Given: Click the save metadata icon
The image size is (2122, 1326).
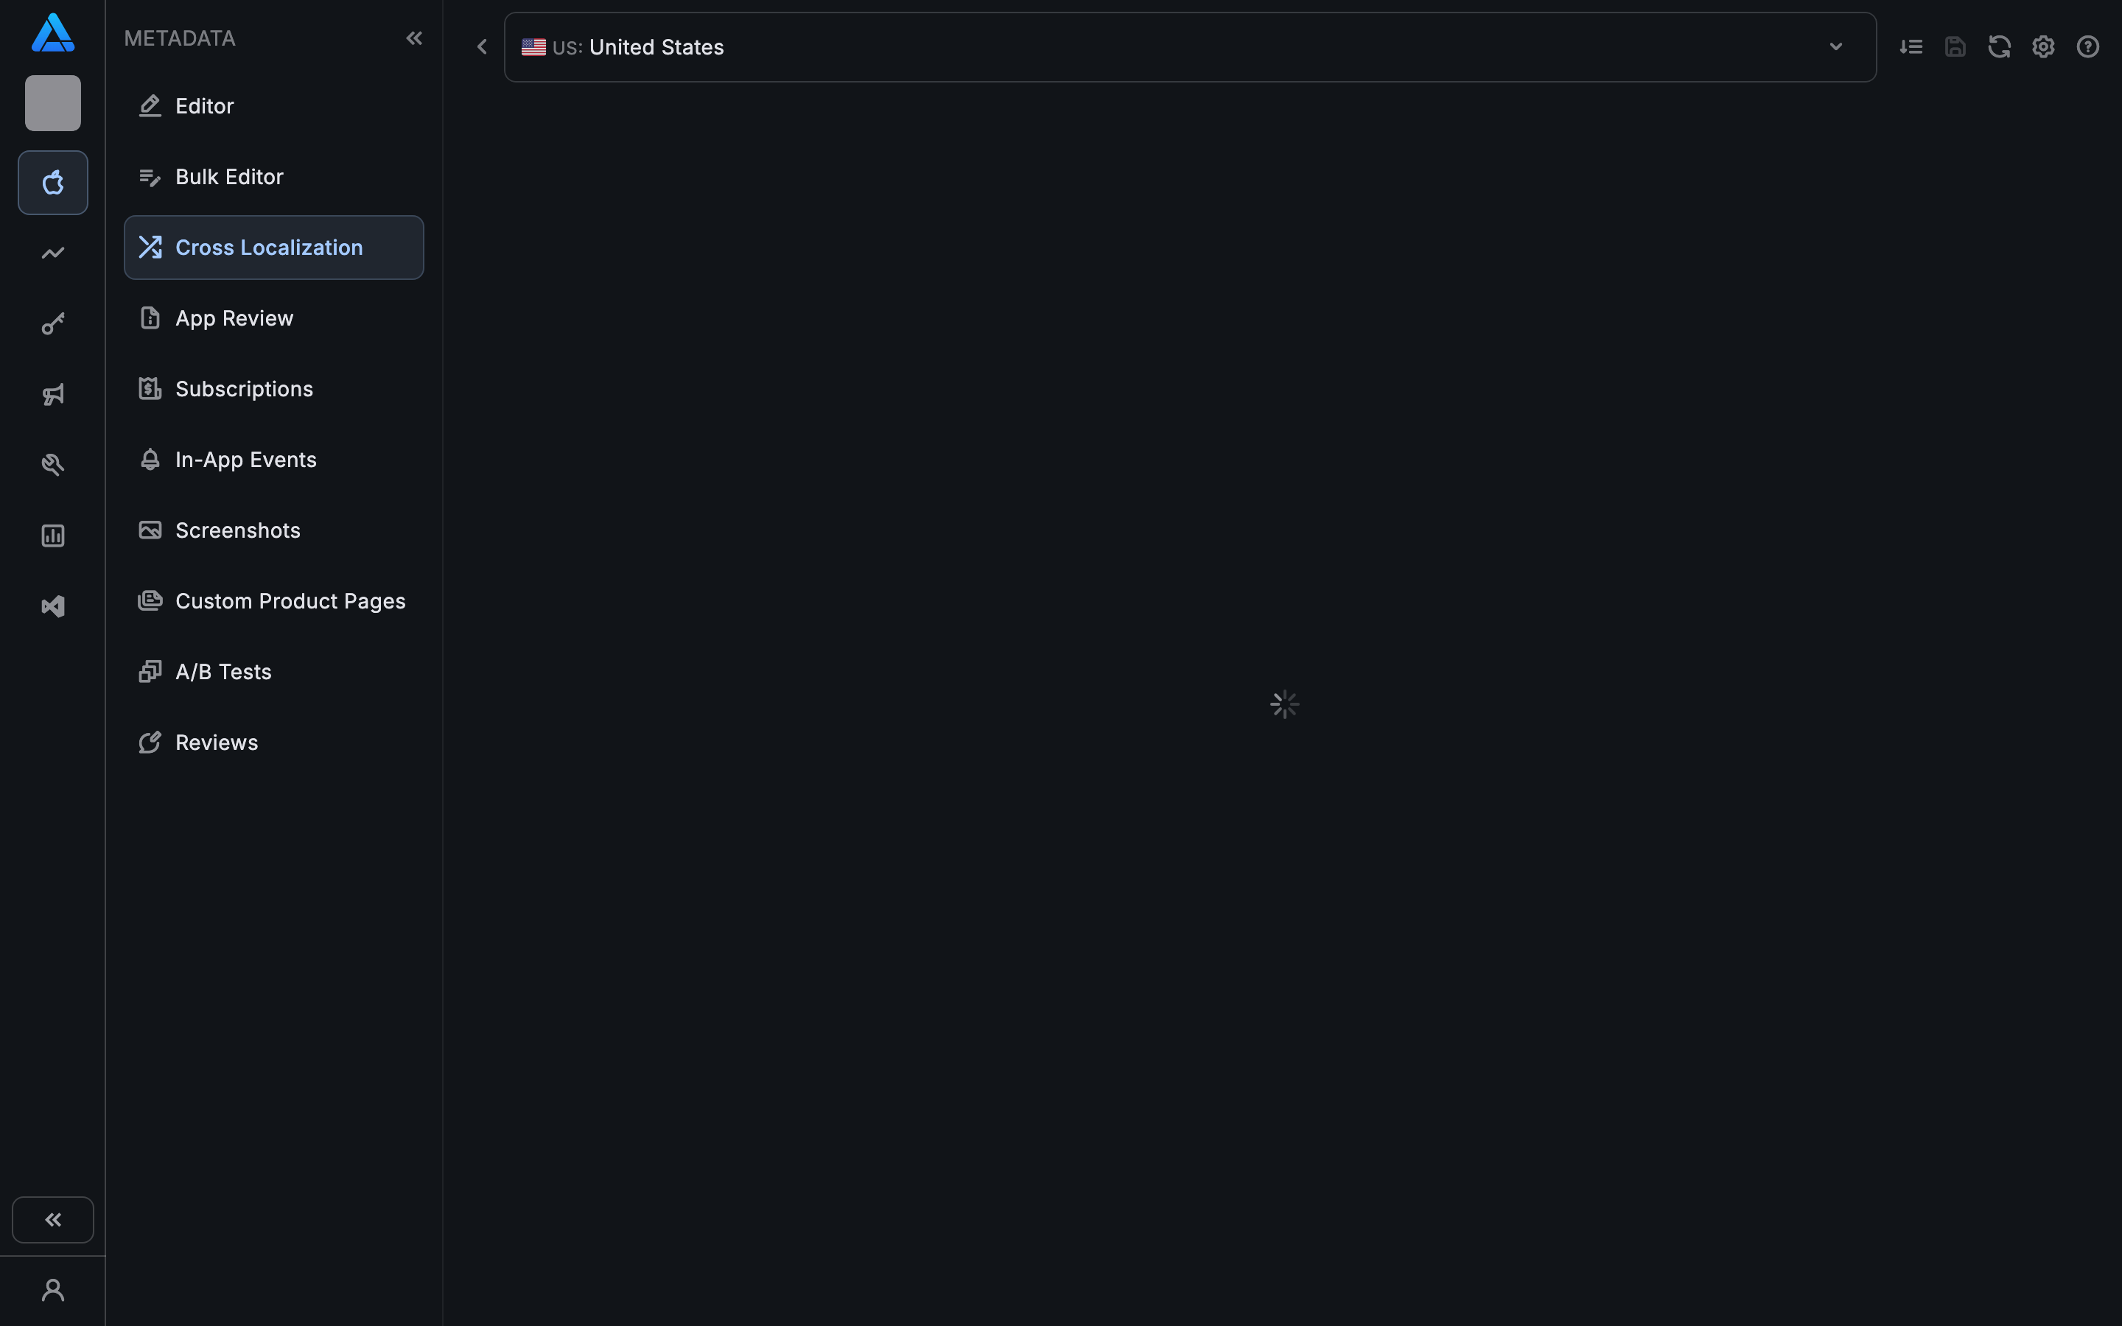Looking at the screenshot, I should point(1955,46).
